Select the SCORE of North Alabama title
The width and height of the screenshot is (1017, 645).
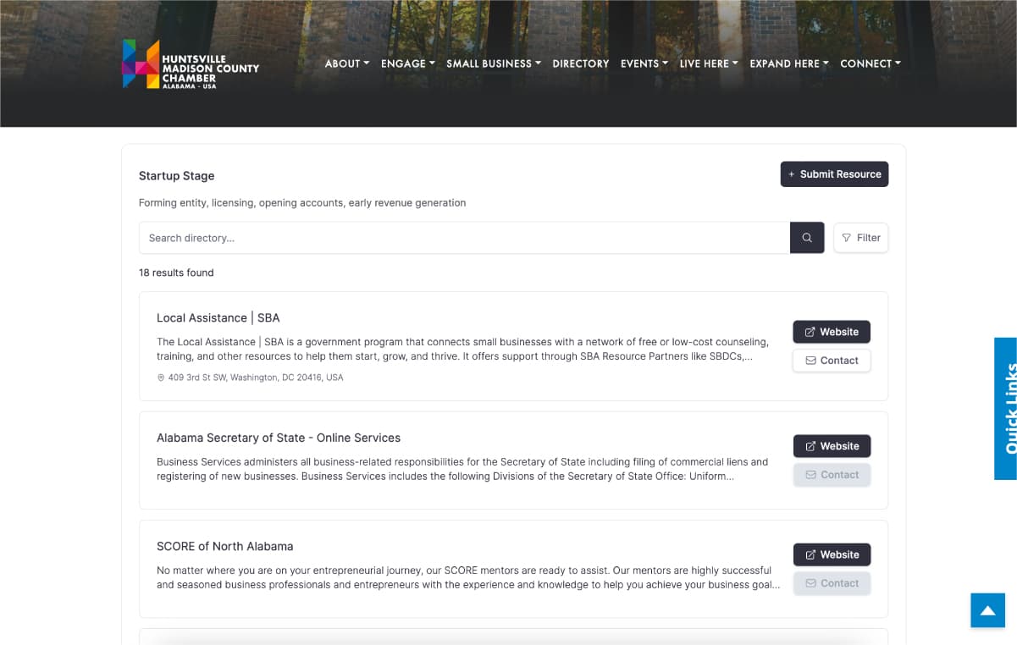224,546
